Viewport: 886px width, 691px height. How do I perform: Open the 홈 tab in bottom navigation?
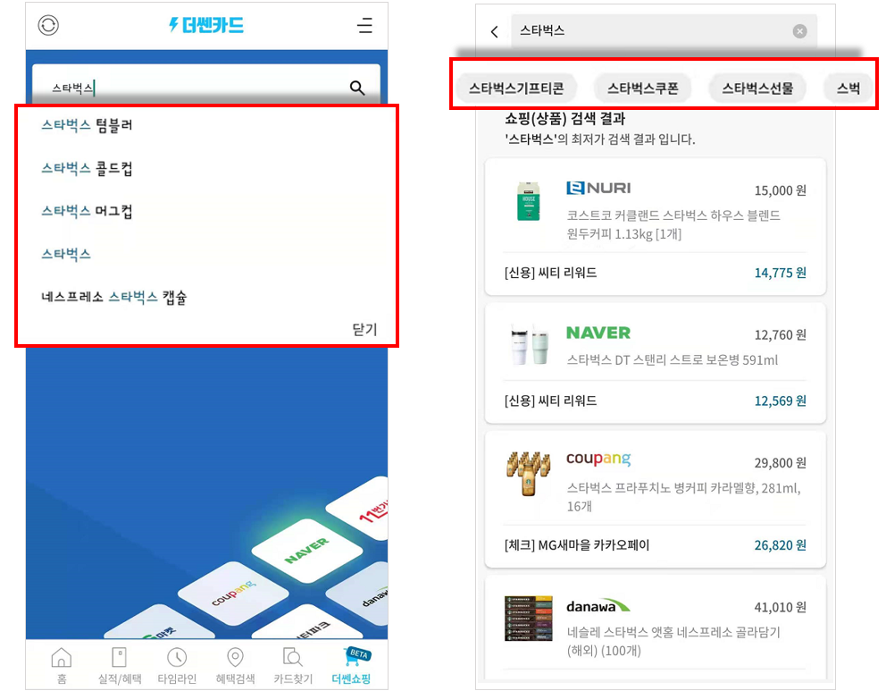62,666
